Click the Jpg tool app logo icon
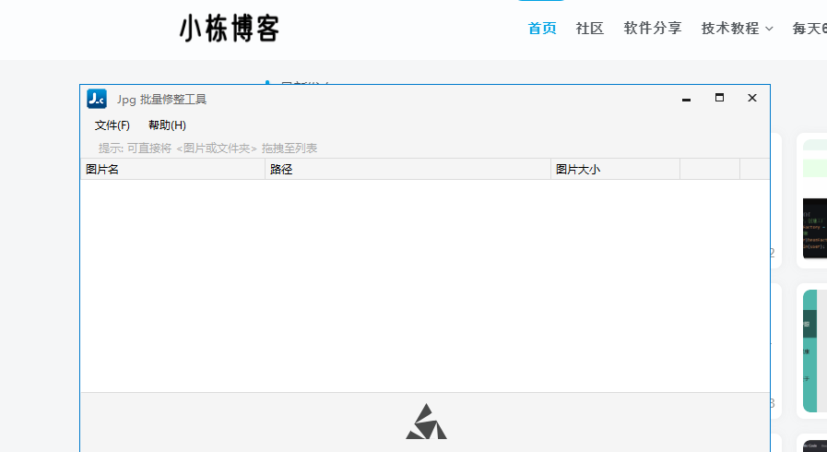 pyautogui.click(x=97, y=99)
